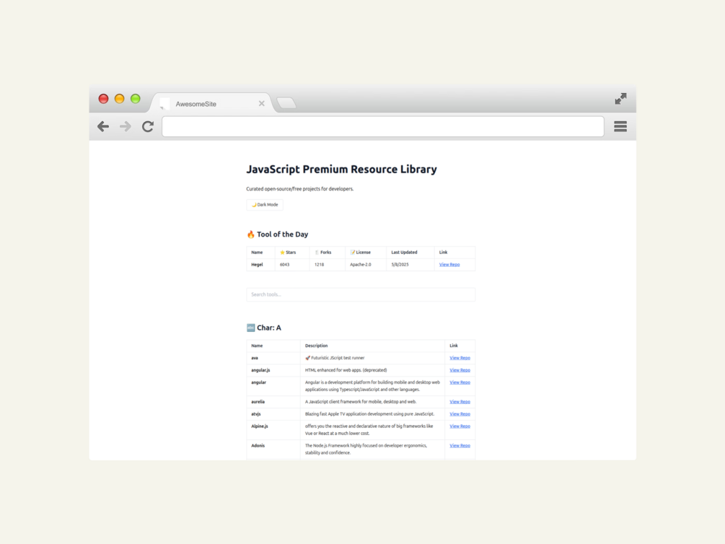
Task: Click the Futuristic JScript test runner description
Action: [335, 358]
